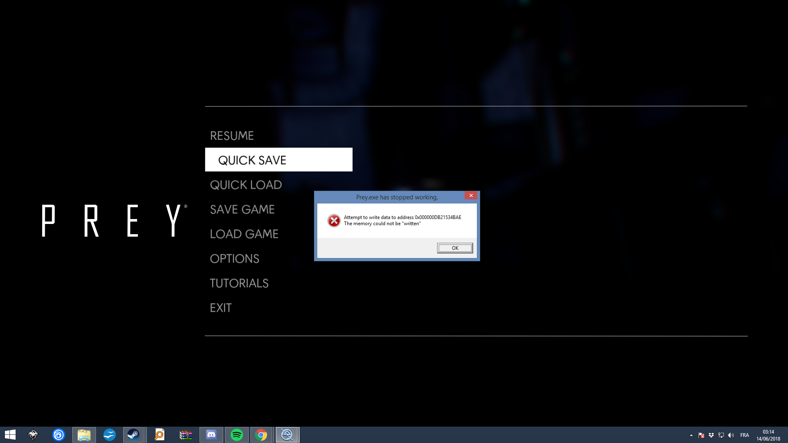The width and height of the screenshot is (788, 443).
Task: Launch Uplay from the taskbar
Action: coord(58,434)
